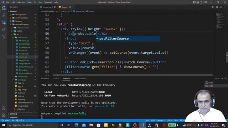The image size is (228, 128).
Task: Open the http://localhost:3000 link in terminal
Action: [88, 92]
